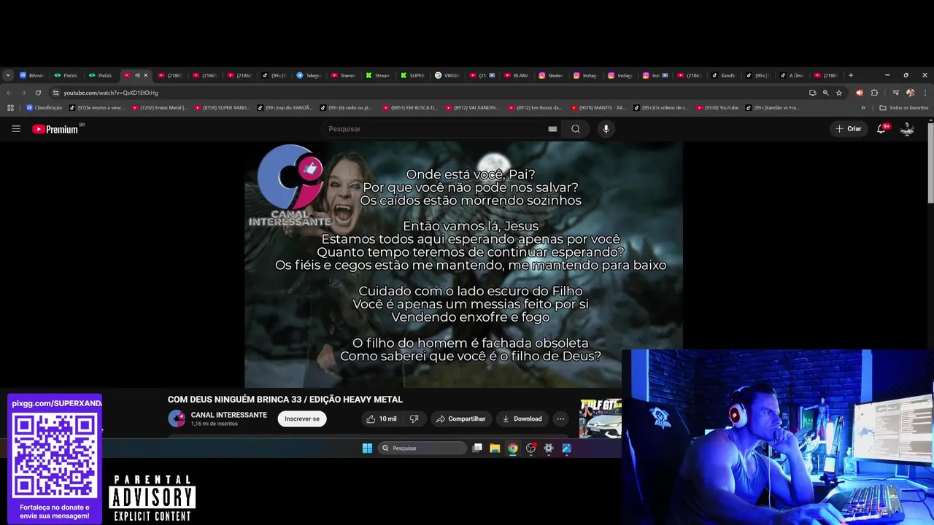Open YouTube notifications bell

[881, 129]
